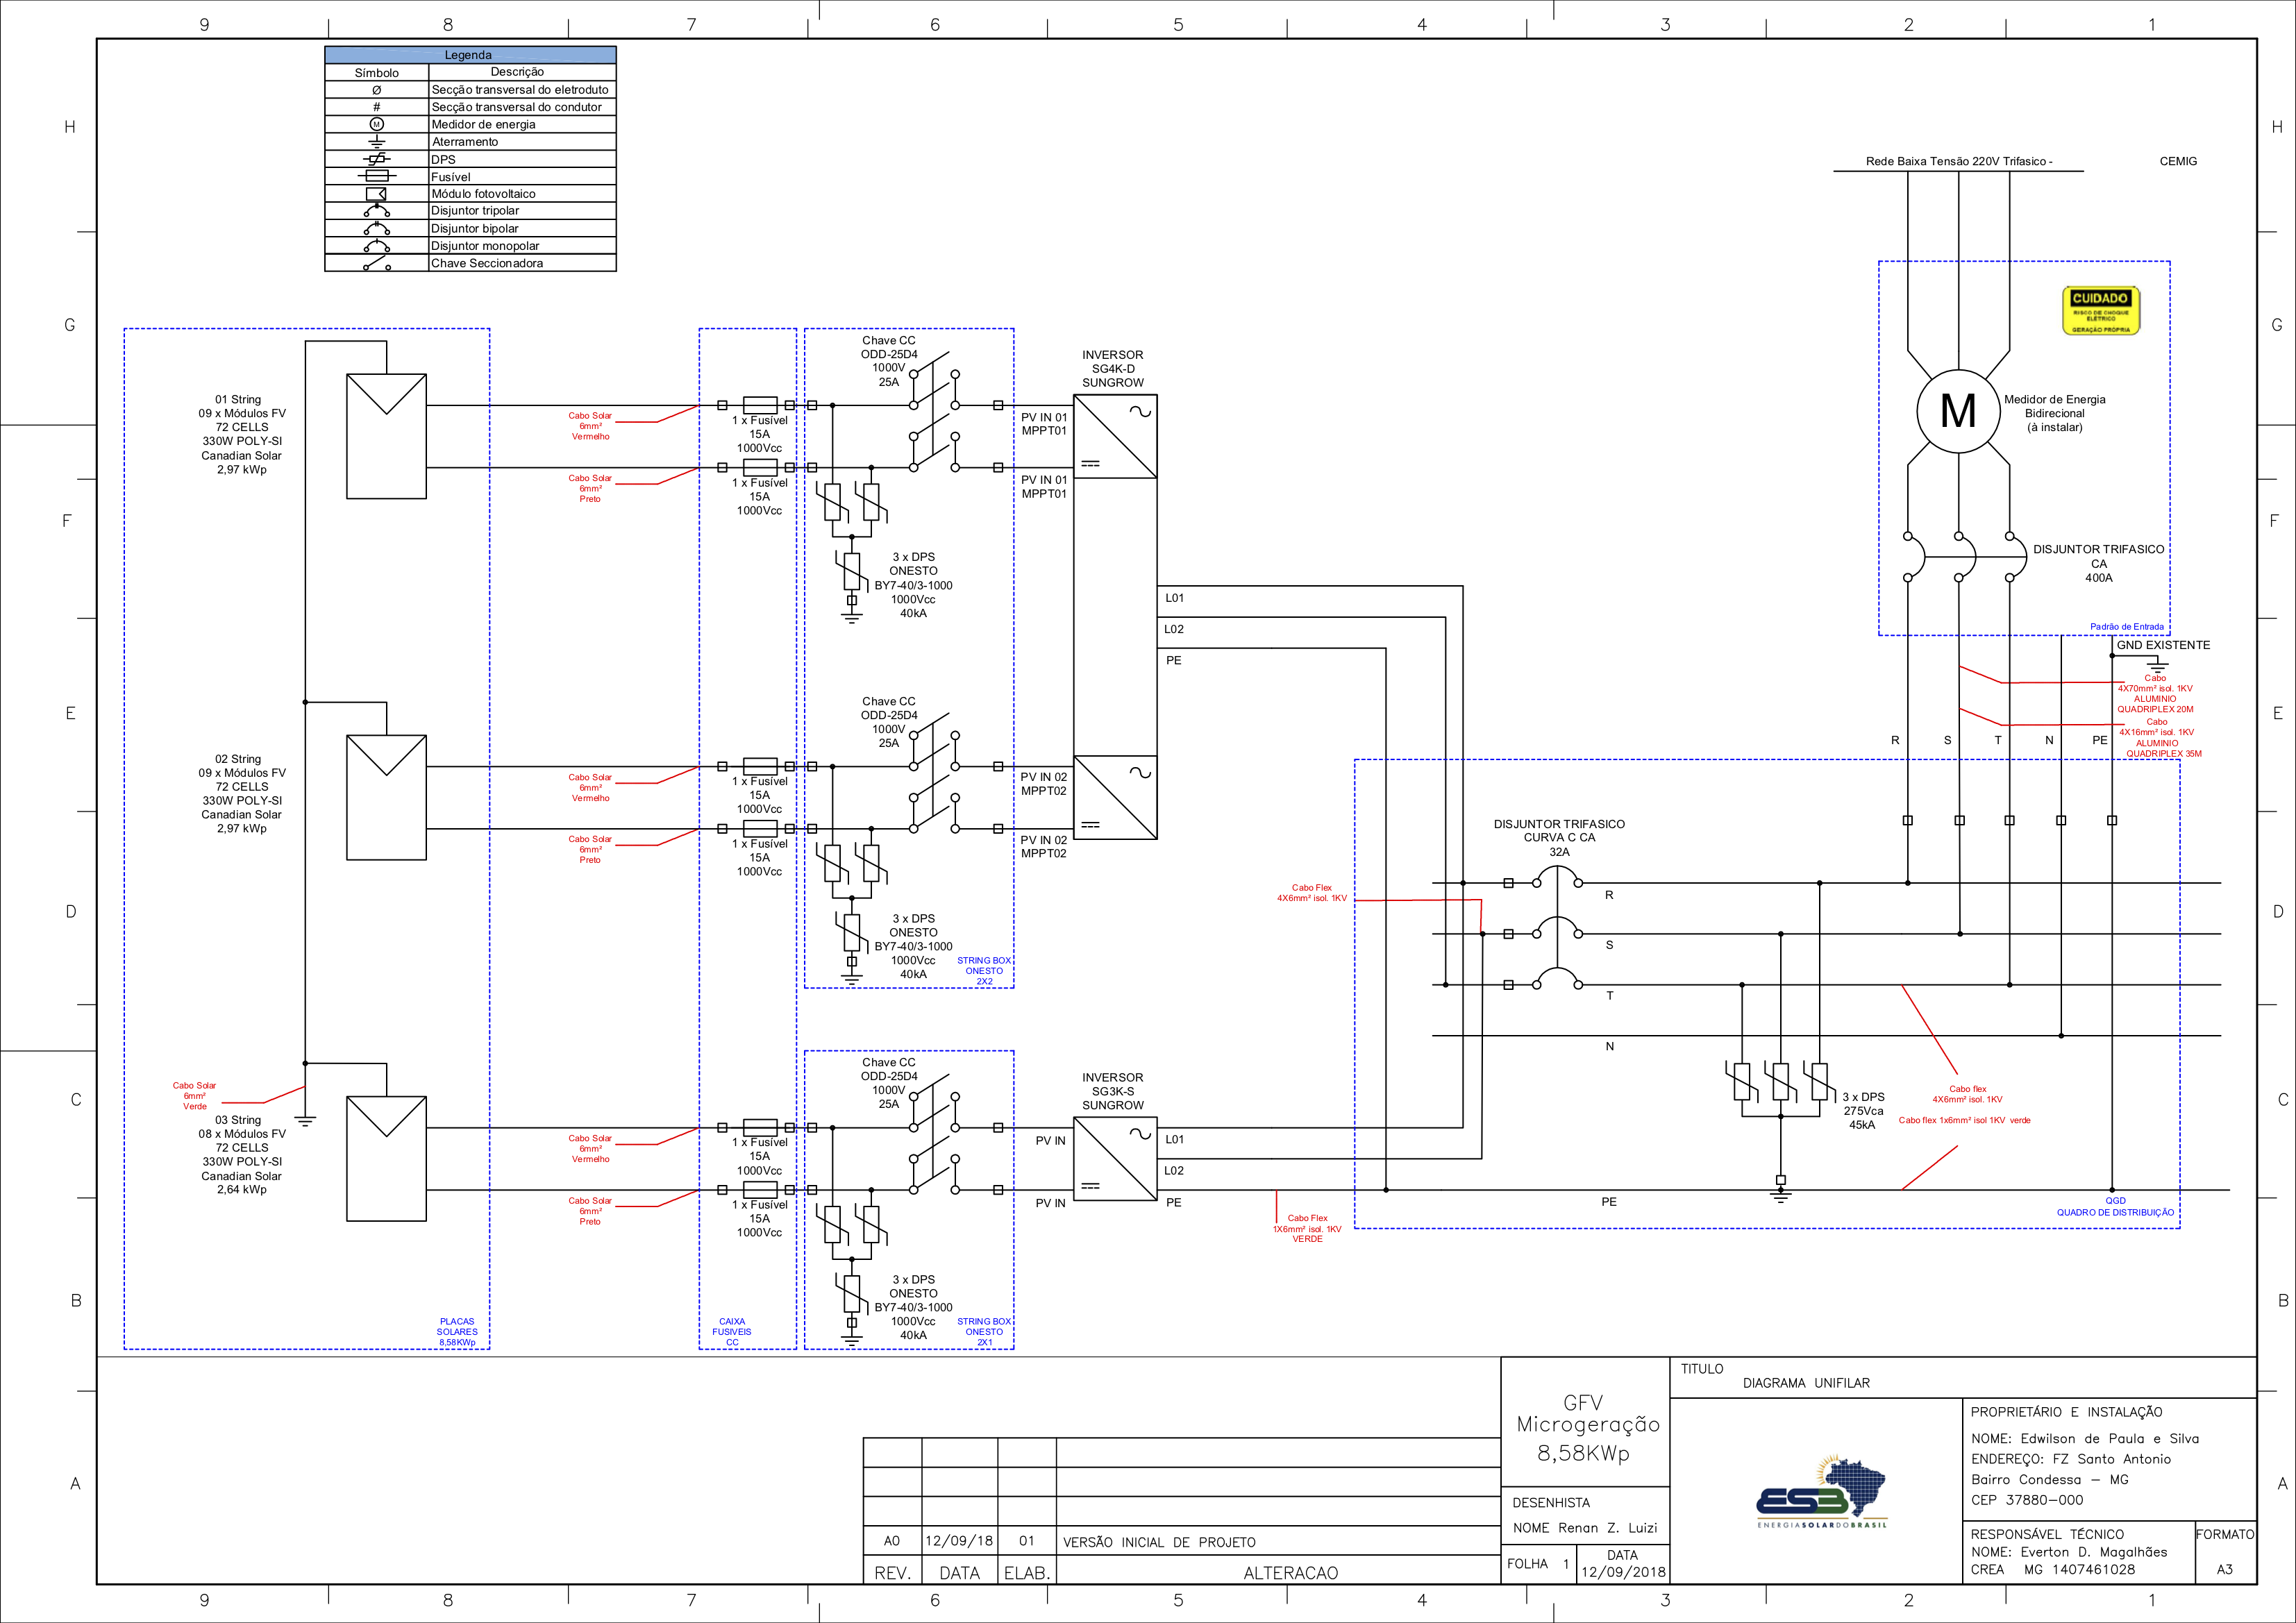Click the PLACAS SOLARES 8,58KWp label
2296x1623 pixels.
click(457, 1332)
